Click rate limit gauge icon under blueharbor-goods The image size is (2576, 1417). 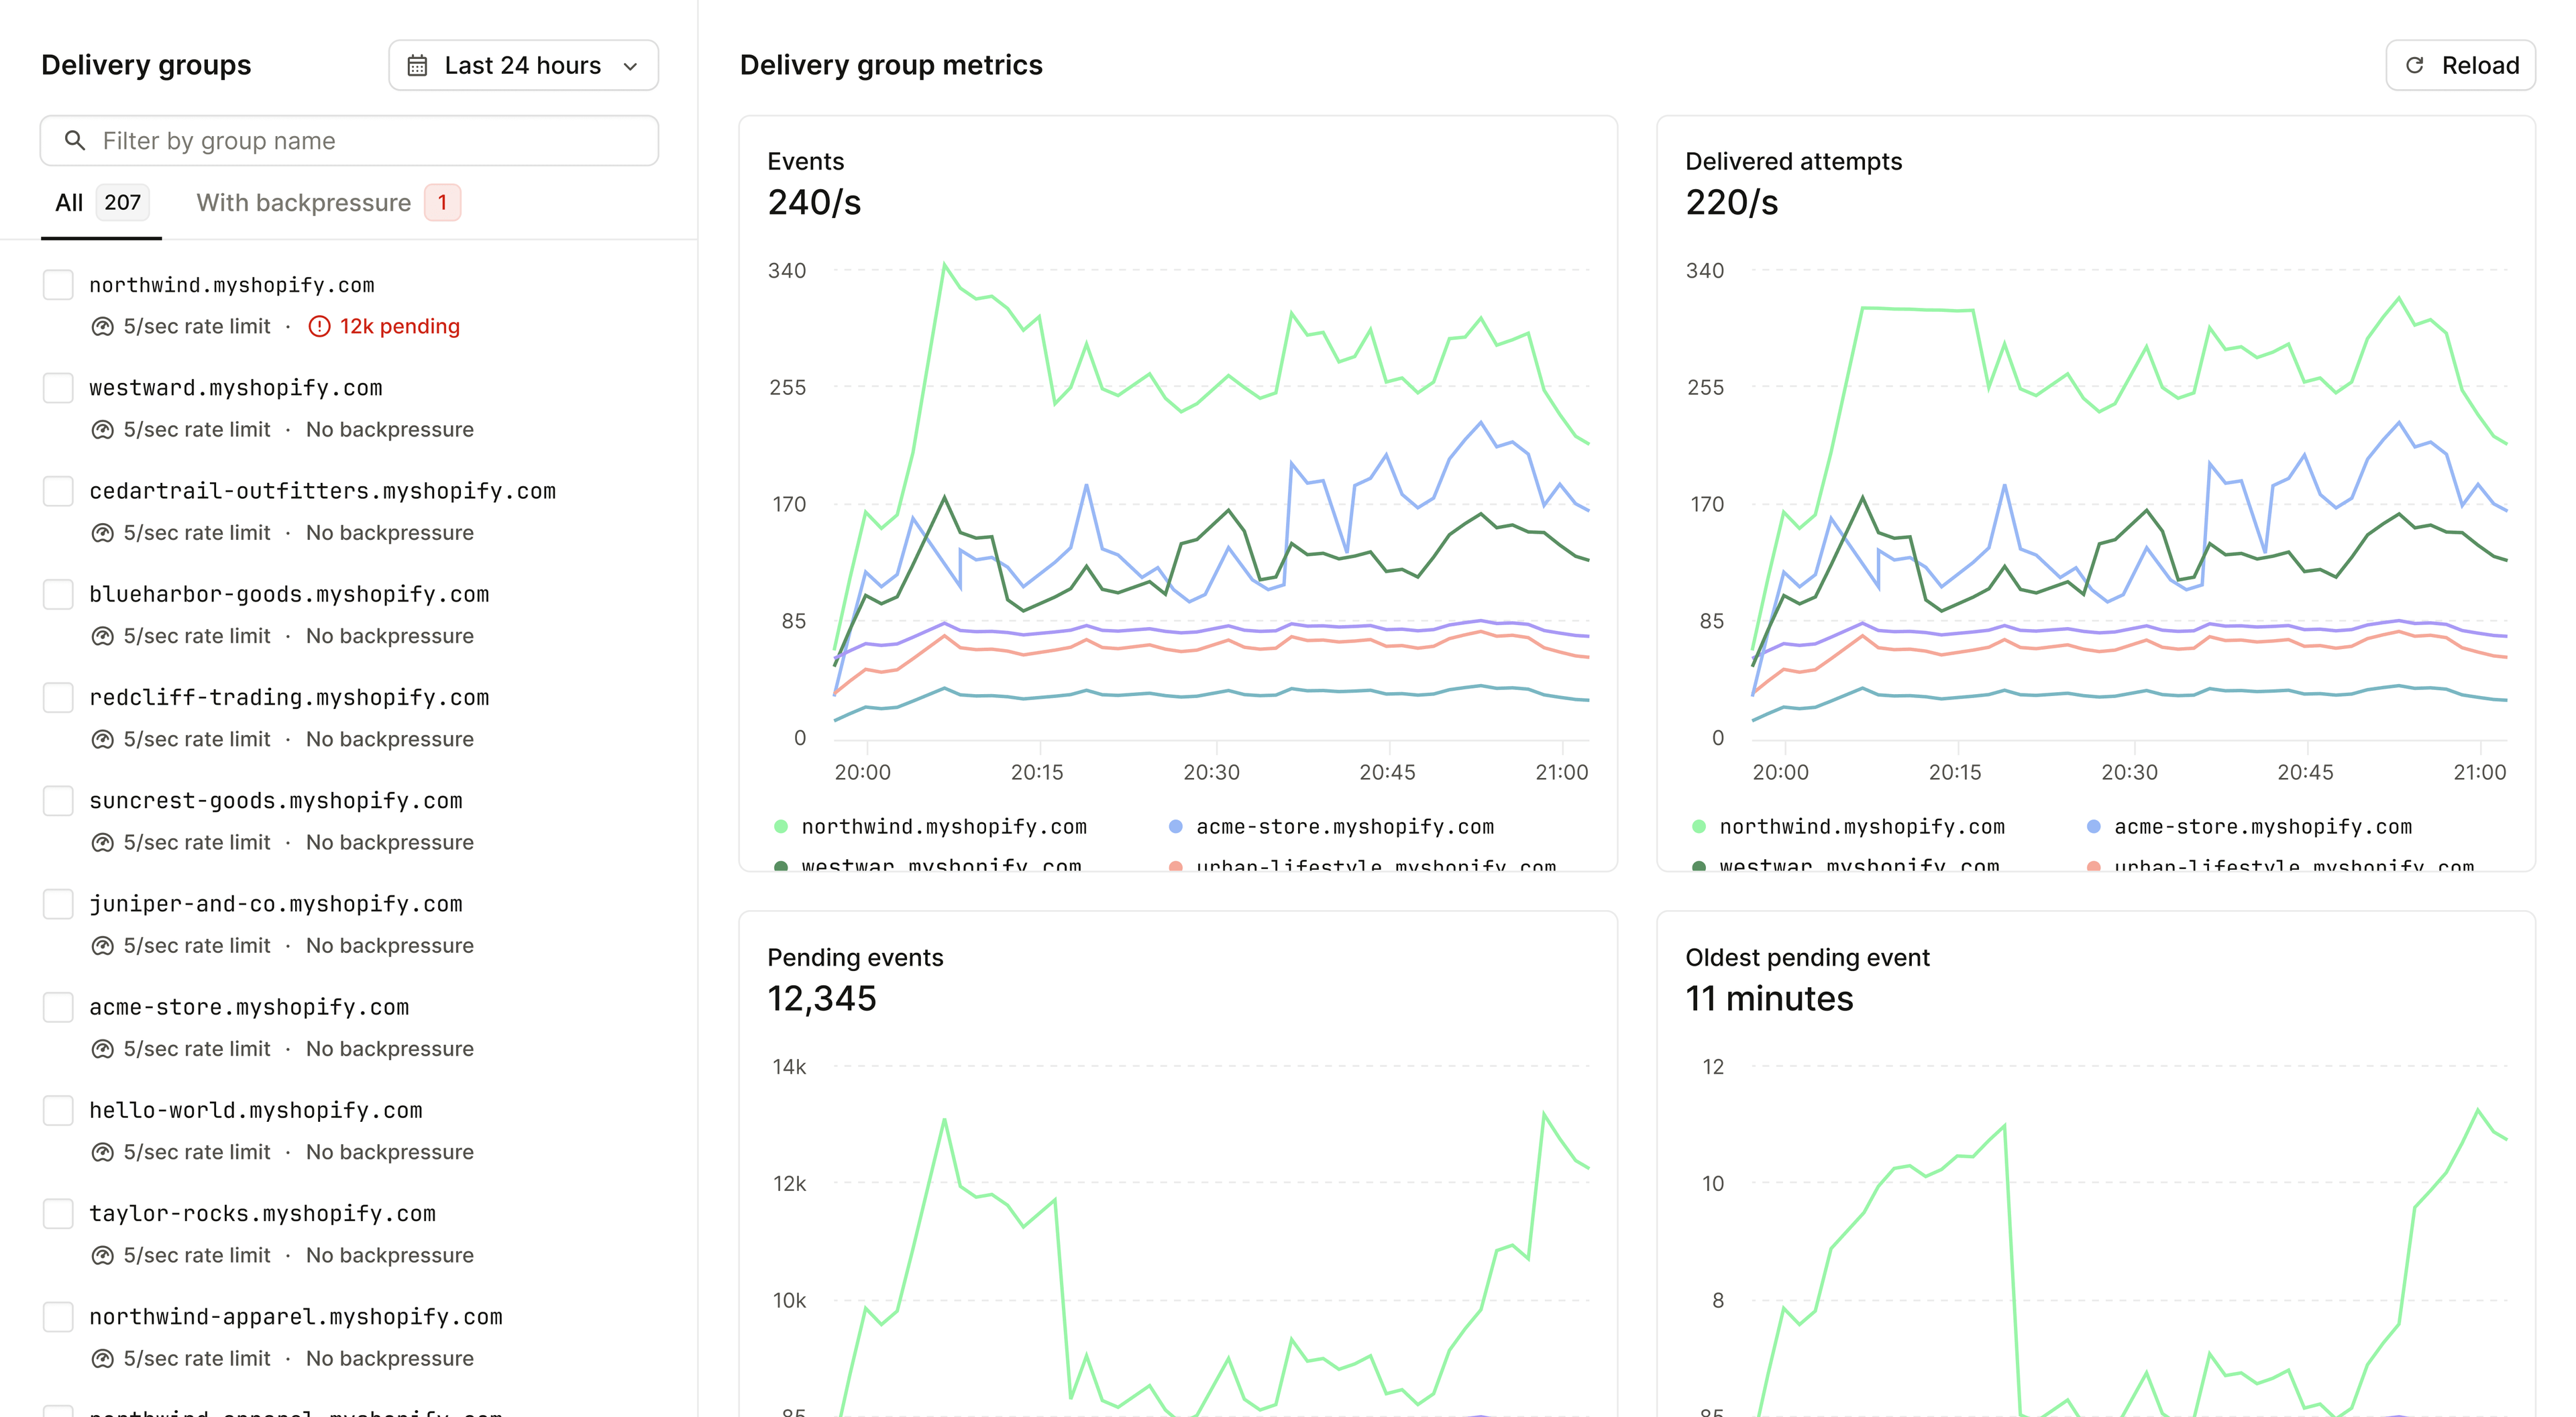point(102,636)
